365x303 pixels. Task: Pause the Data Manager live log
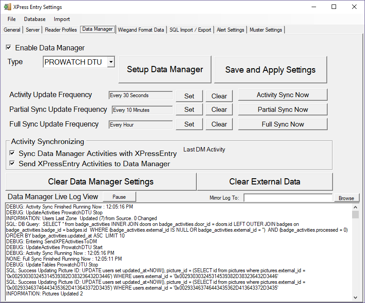(x=119, y=197)
